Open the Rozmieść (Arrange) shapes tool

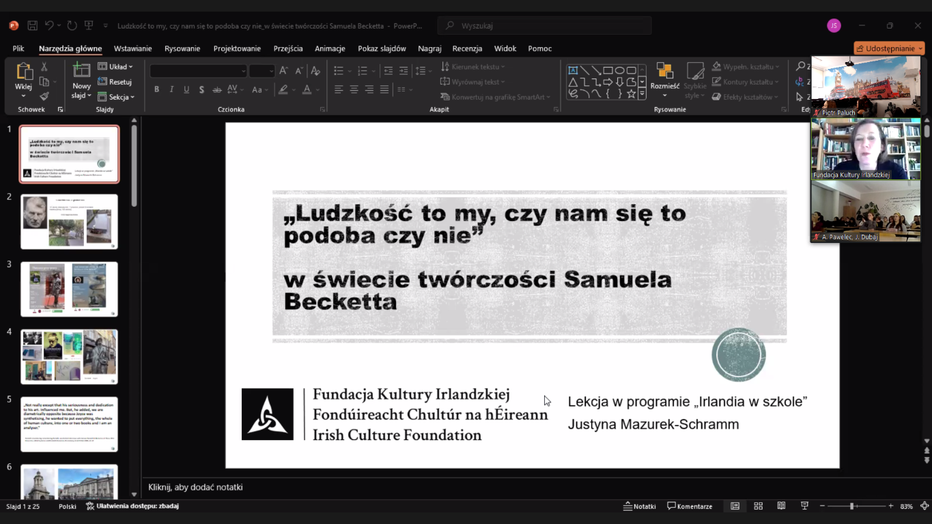(664, 75)
